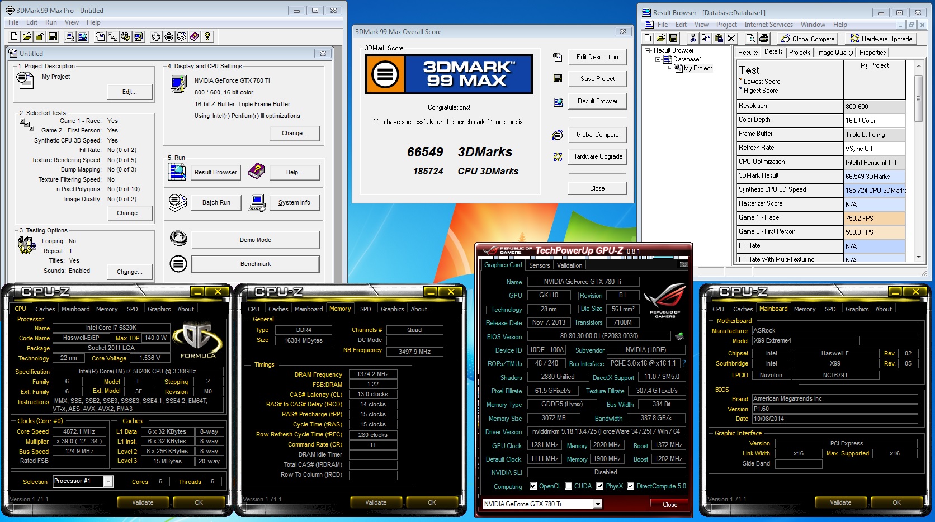
Task: Click Close button in GPU-Z window
Action: 670,505
